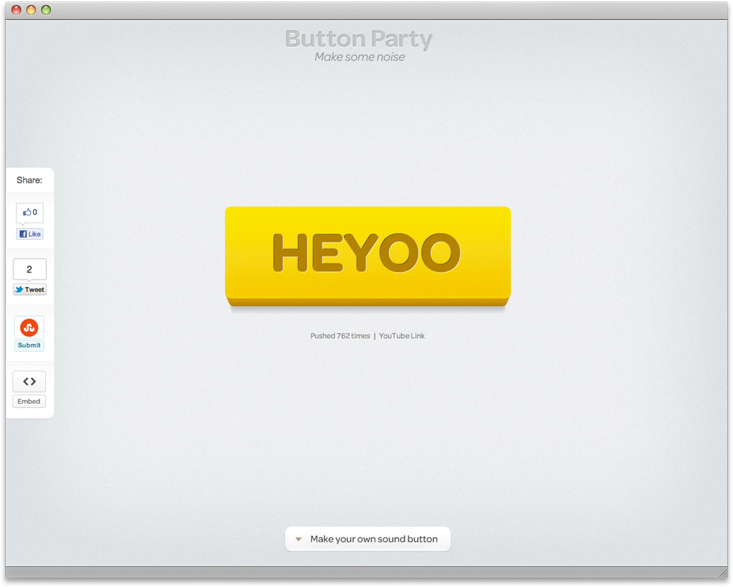Minimize the window with the yellow button
The width and height of the screenshot is (733, 587).
coord(31,10)
